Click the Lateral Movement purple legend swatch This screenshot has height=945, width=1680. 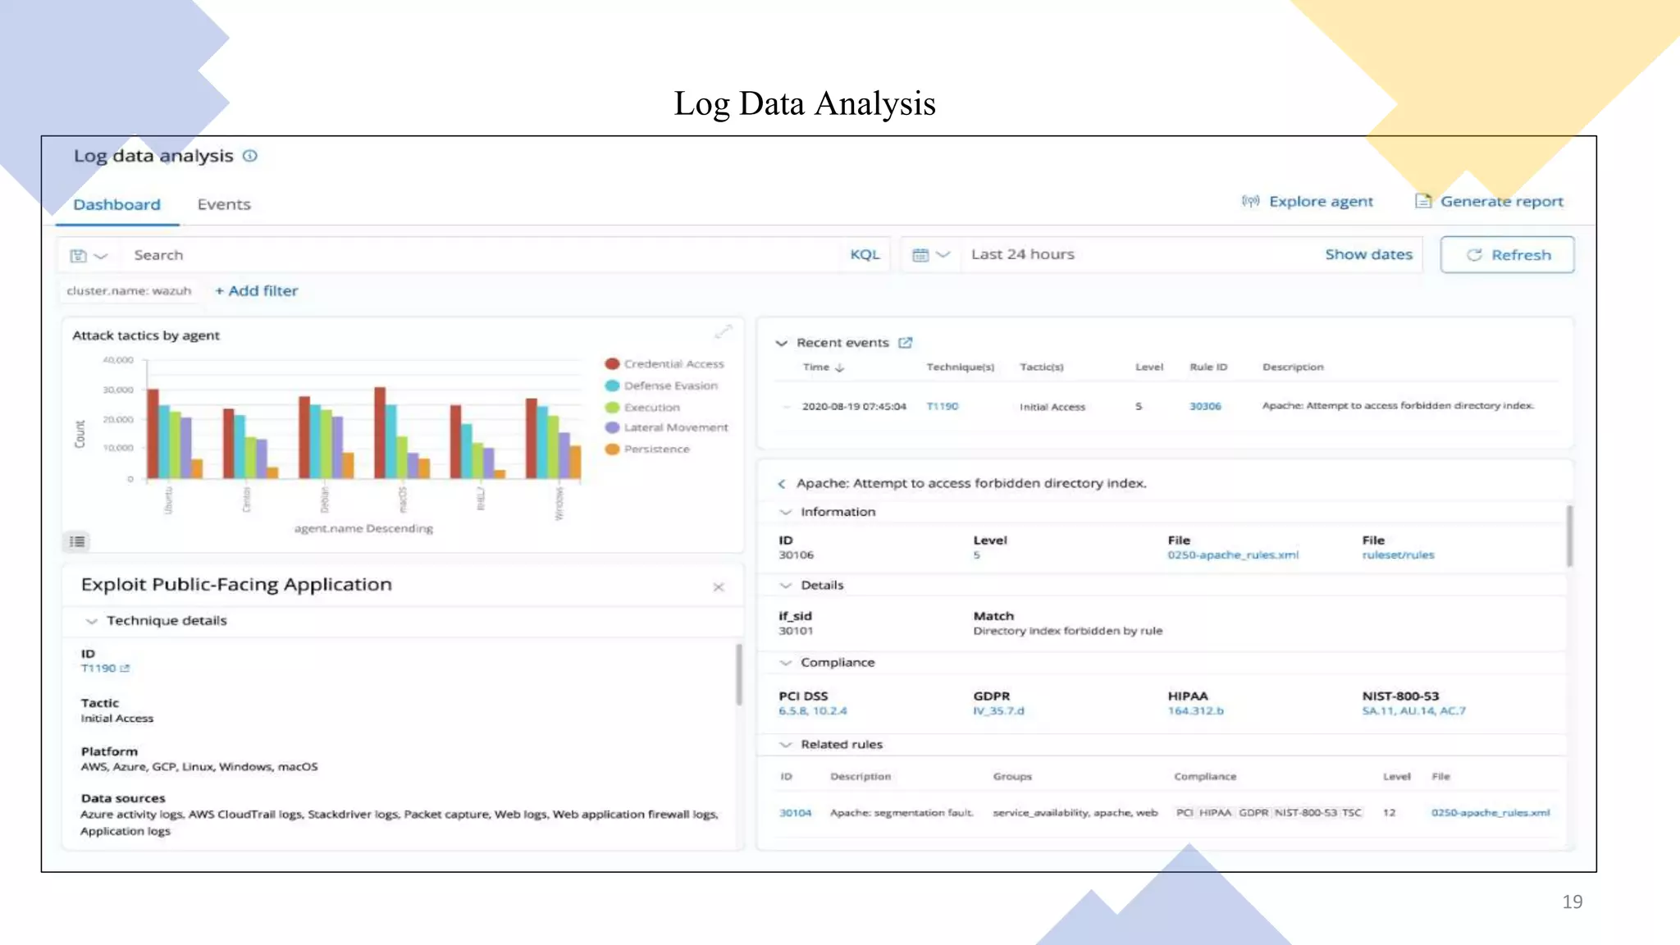(x=612, y=427)
